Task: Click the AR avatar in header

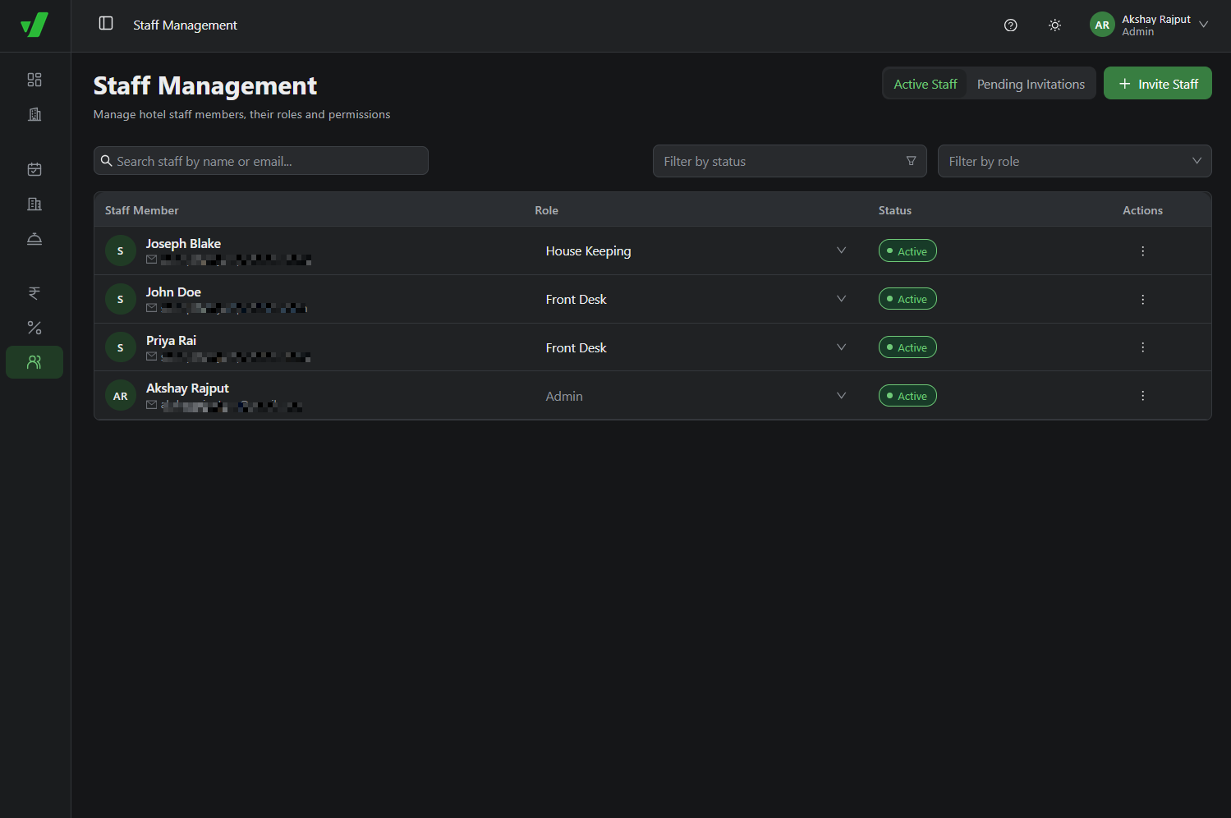Action: (1102, 25)
